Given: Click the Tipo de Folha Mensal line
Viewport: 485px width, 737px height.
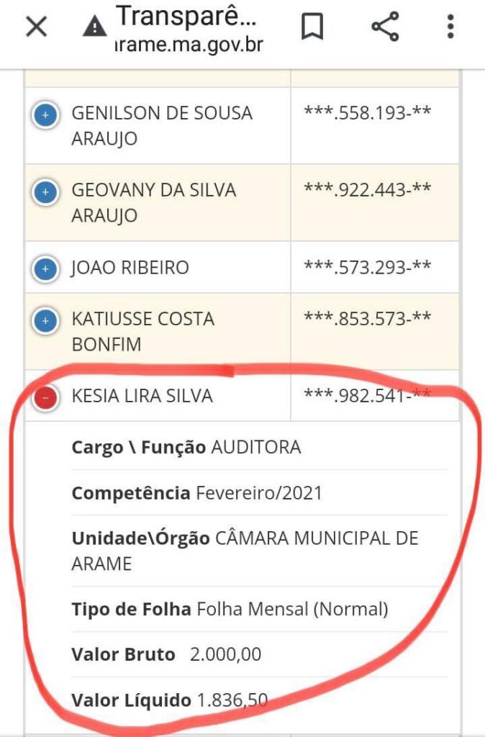Looking at the screenshot, I should click(x=230, y=610).
